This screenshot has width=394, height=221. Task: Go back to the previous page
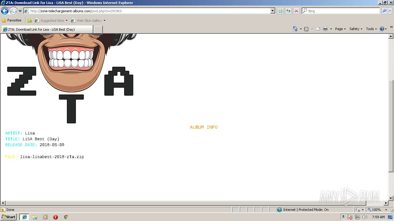click(x=5, y=11)
